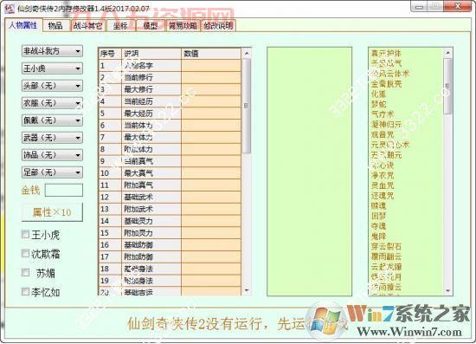The height and width of the screenshot is (344, 476).
Task: Select 鬼降 in the skill list
Action: pyautogui.click(x=378, y=236)
